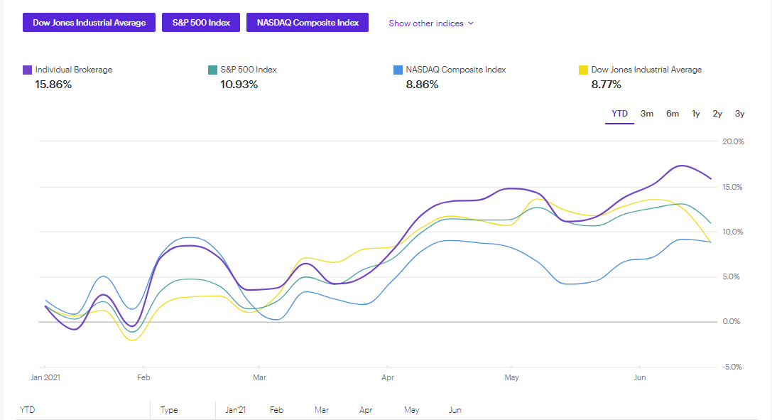Click the Type column header

169,410
